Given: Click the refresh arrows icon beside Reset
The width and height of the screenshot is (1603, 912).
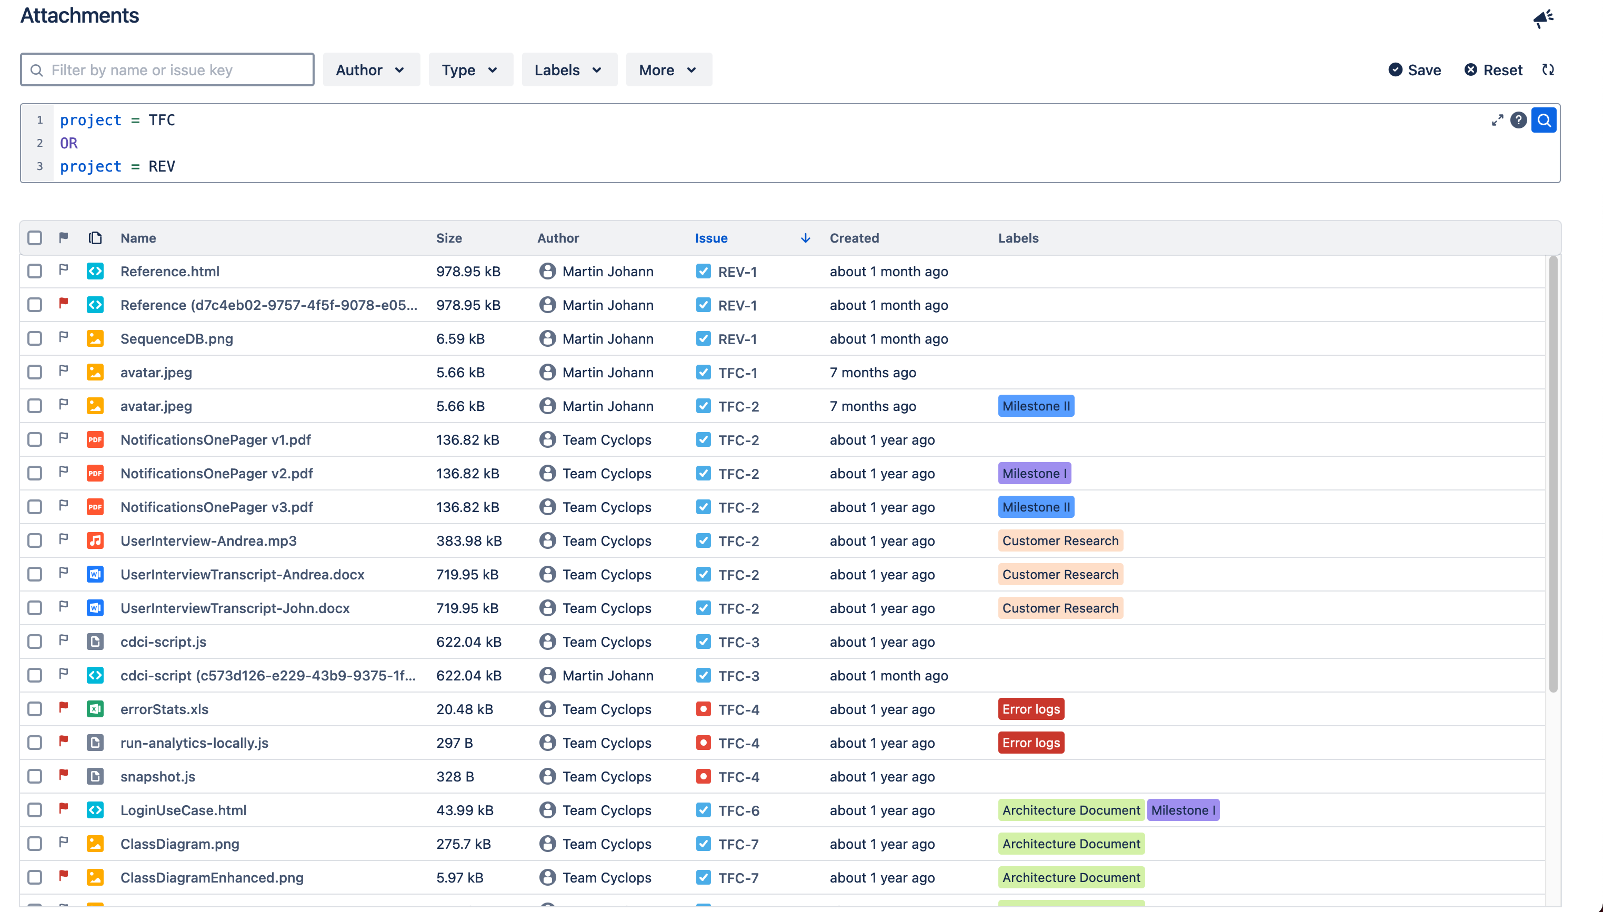Looking at the screenshot, I should point(1548,69).
